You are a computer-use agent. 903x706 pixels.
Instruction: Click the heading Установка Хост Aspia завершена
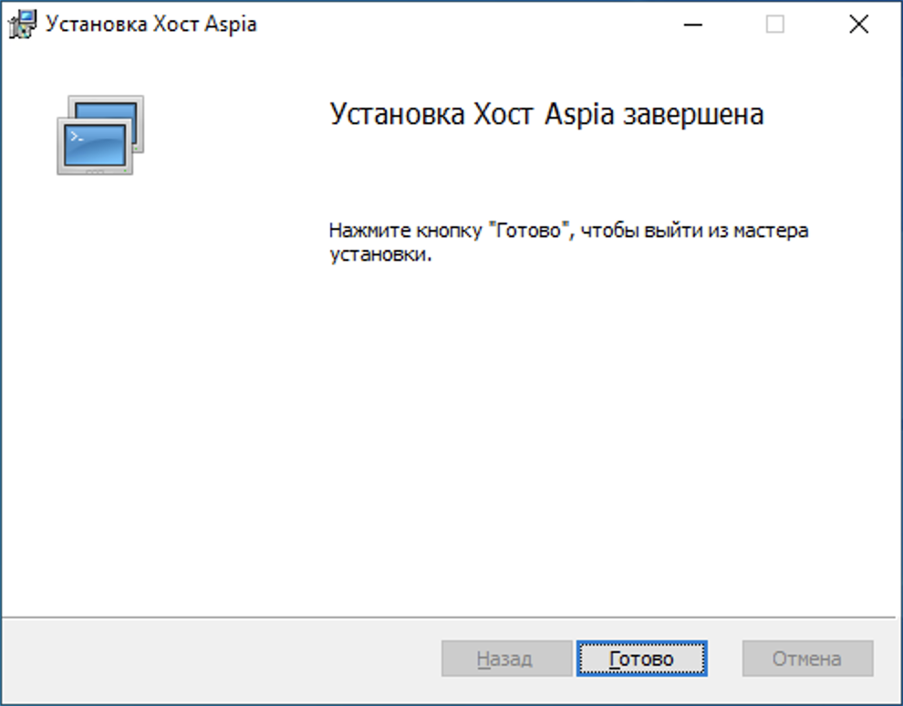[x=547, y=113]
